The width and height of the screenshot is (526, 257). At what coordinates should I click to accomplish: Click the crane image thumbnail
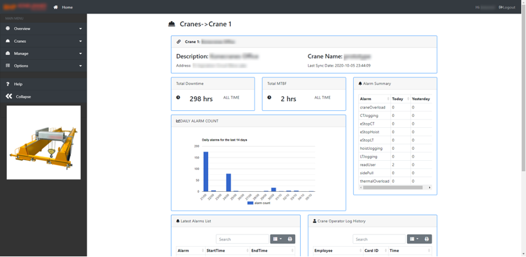click(43, 143)
